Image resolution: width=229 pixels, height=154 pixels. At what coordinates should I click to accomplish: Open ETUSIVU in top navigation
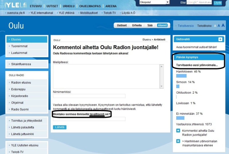36,6
